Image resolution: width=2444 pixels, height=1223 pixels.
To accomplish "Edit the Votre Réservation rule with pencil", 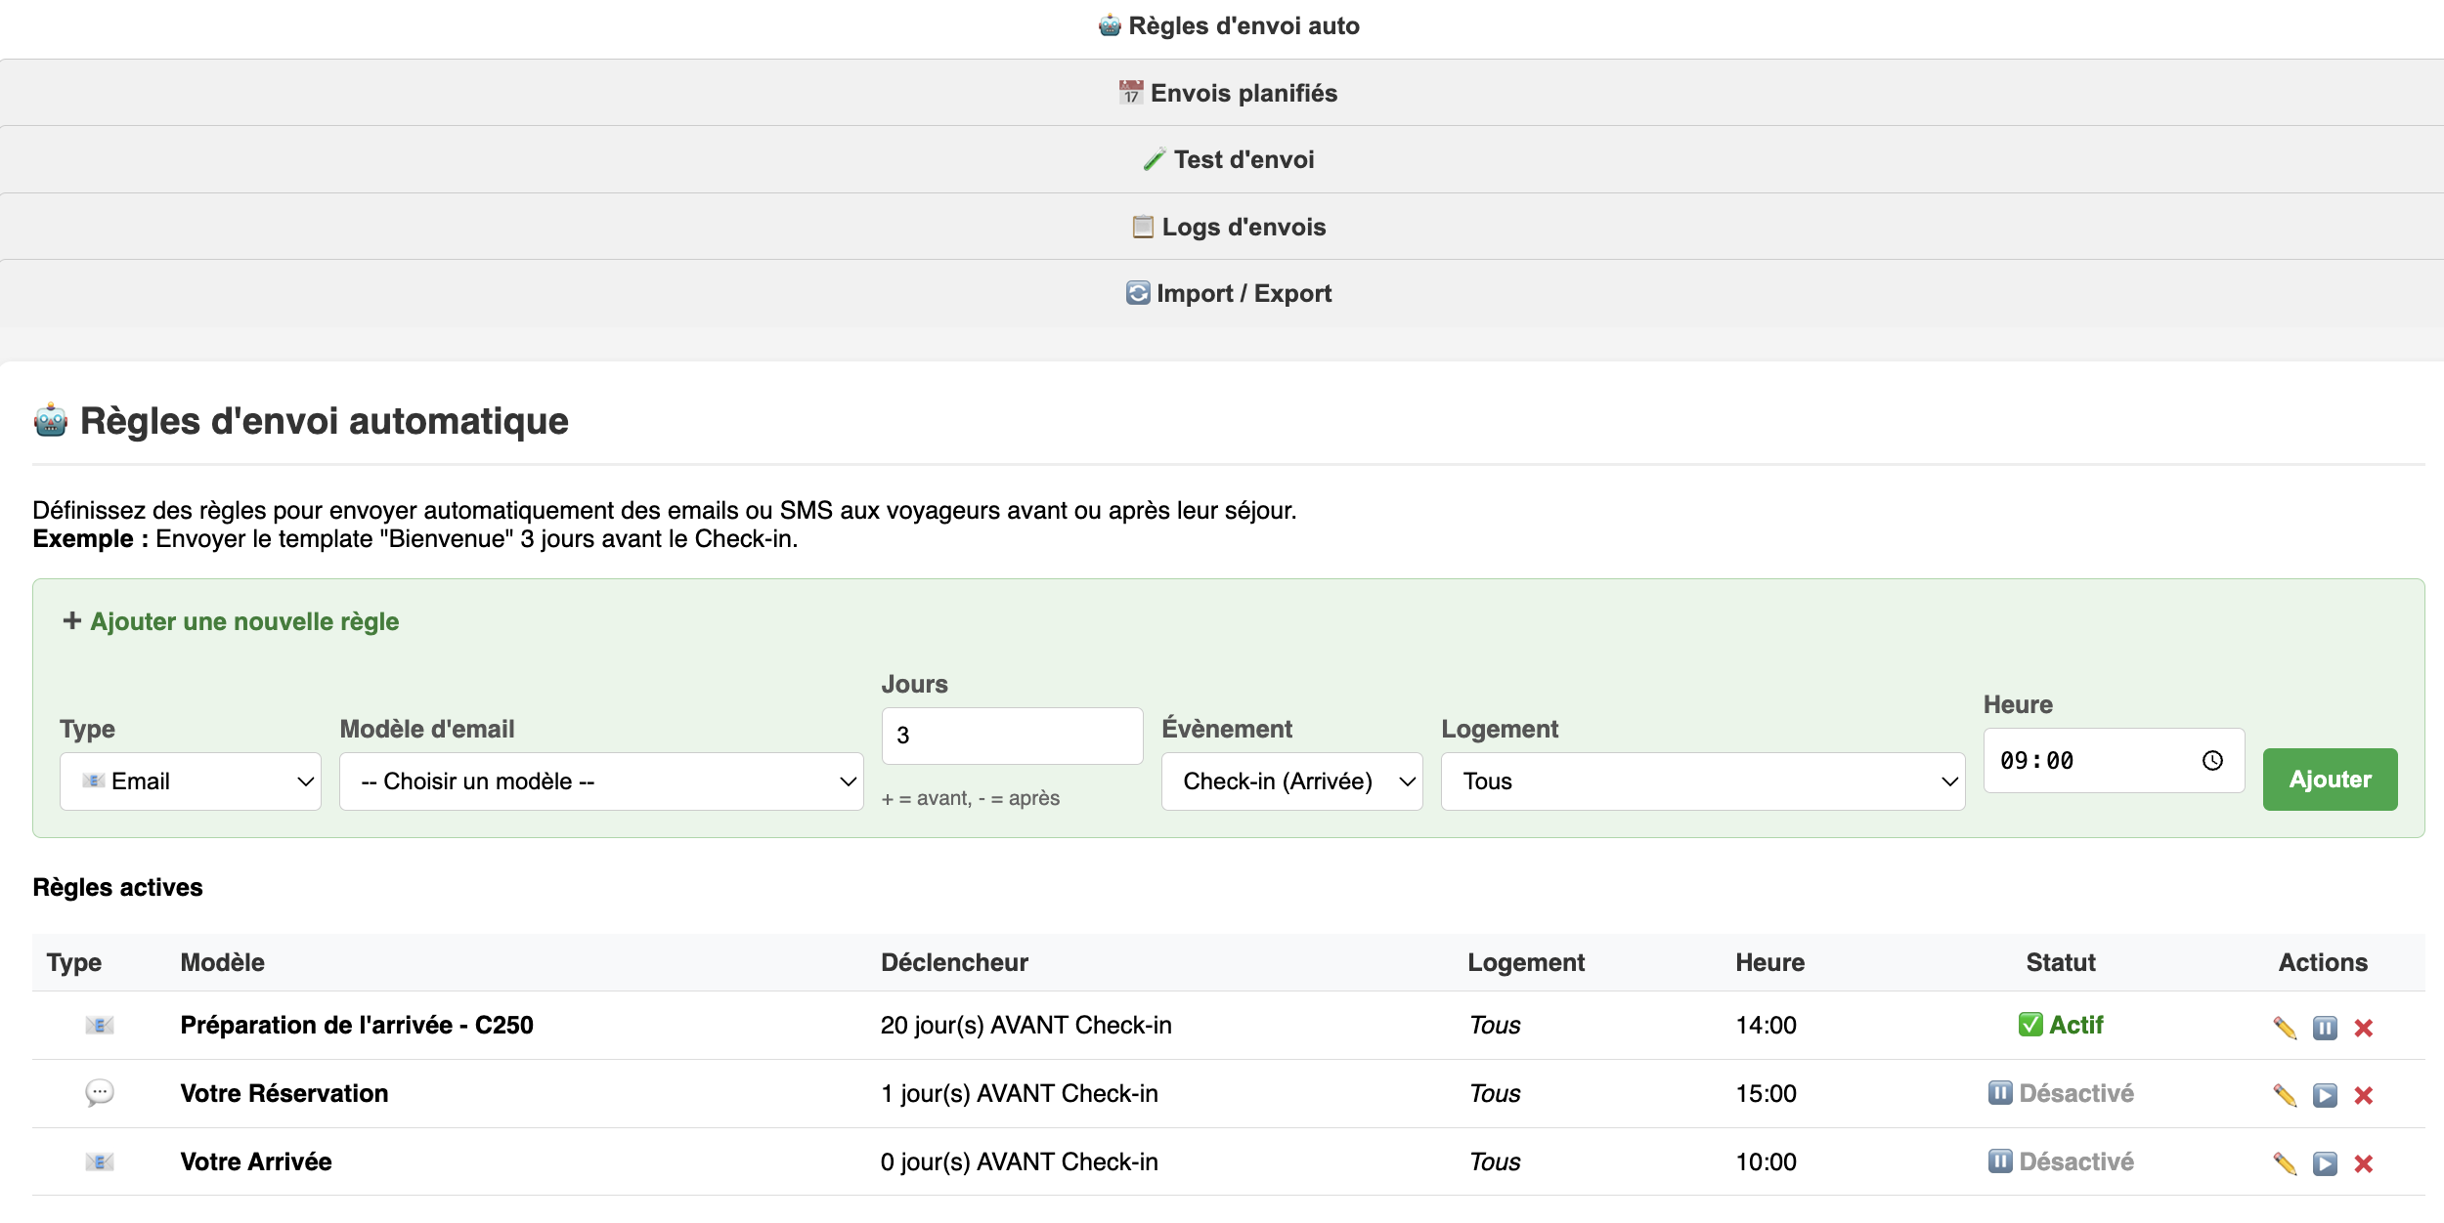I will click(2285, 1095).
